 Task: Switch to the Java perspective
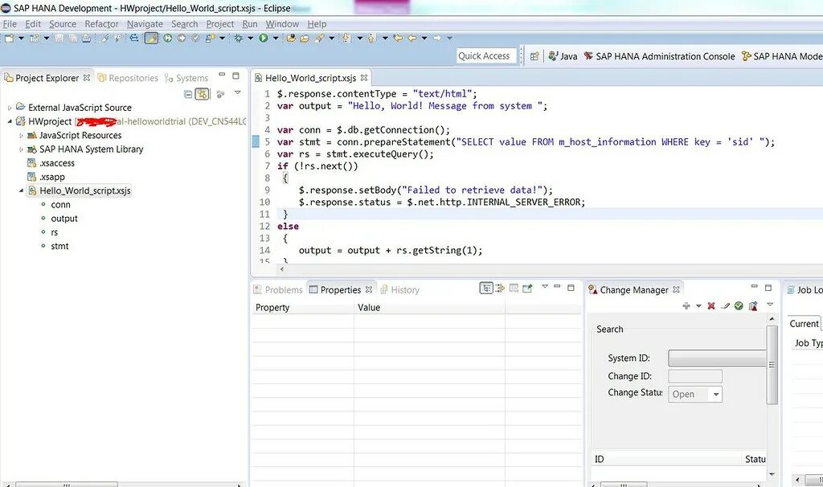[563, 57]
